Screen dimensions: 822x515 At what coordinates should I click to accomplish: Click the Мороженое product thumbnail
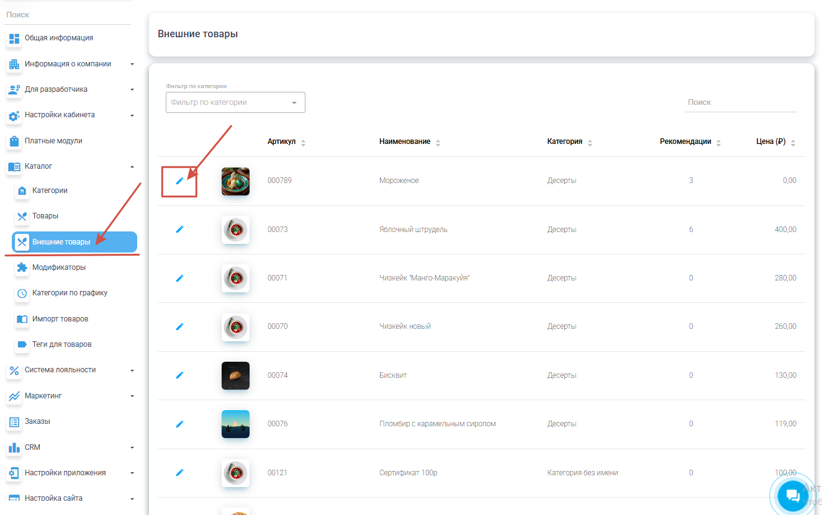pyautogui.click(x=235, y=181)
